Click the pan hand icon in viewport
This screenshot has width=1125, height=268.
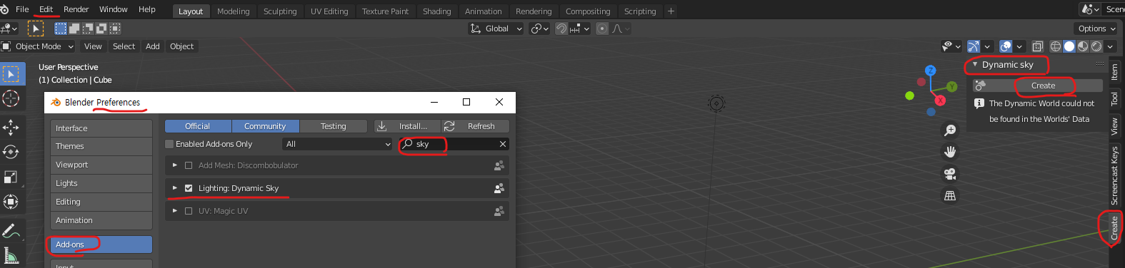point(950,152)
